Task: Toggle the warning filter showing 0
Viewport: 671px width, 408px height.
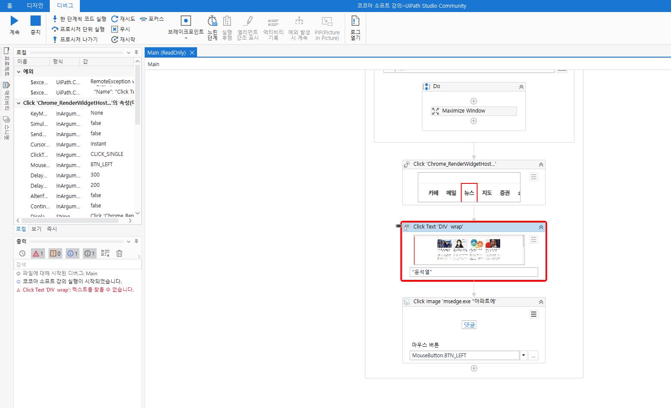Action: (55, 253)
